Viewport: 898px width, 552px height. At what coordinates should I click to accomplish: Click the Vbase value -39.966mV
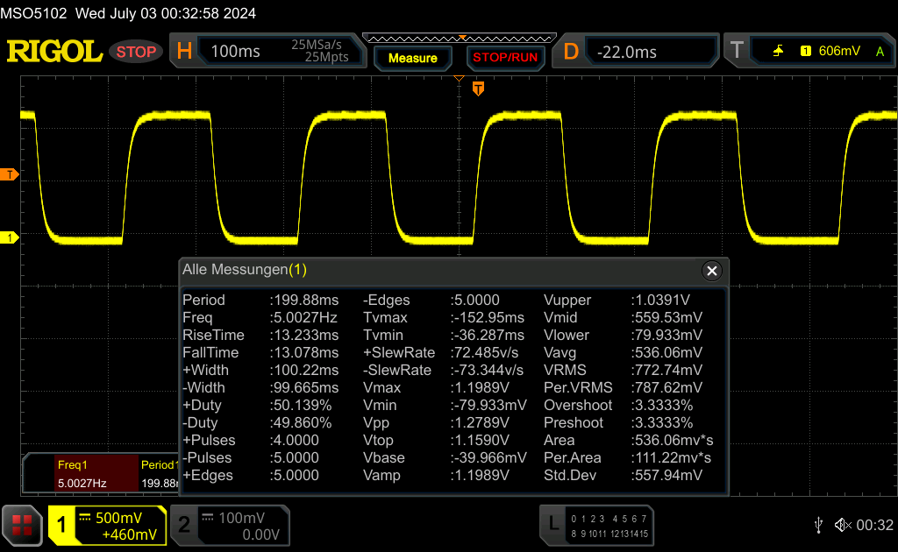pyautogui.click(x=490, y=457)
